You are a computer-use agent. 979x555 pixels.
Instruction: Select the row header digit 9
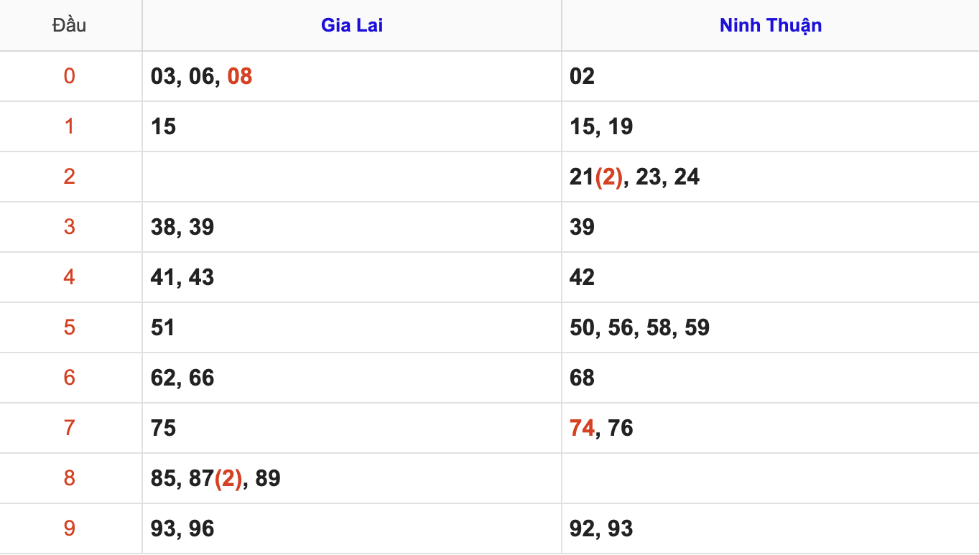[69, 528]
